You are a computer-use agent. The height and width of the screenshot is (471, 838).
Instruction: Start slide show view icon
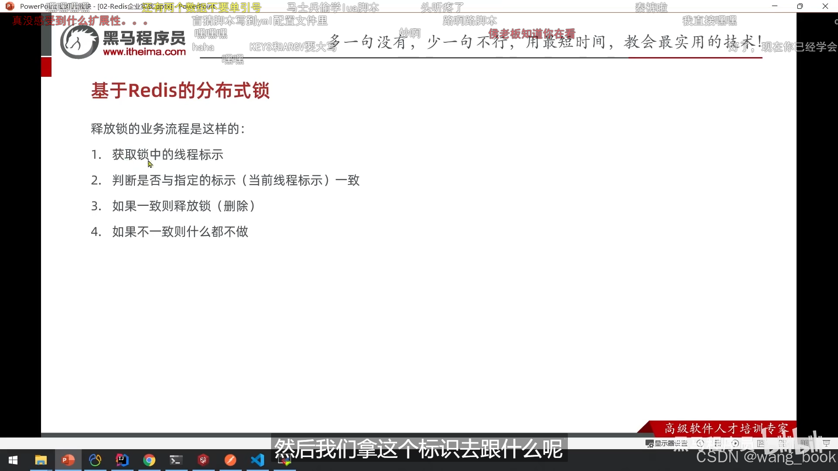click(x=826, y=443)
